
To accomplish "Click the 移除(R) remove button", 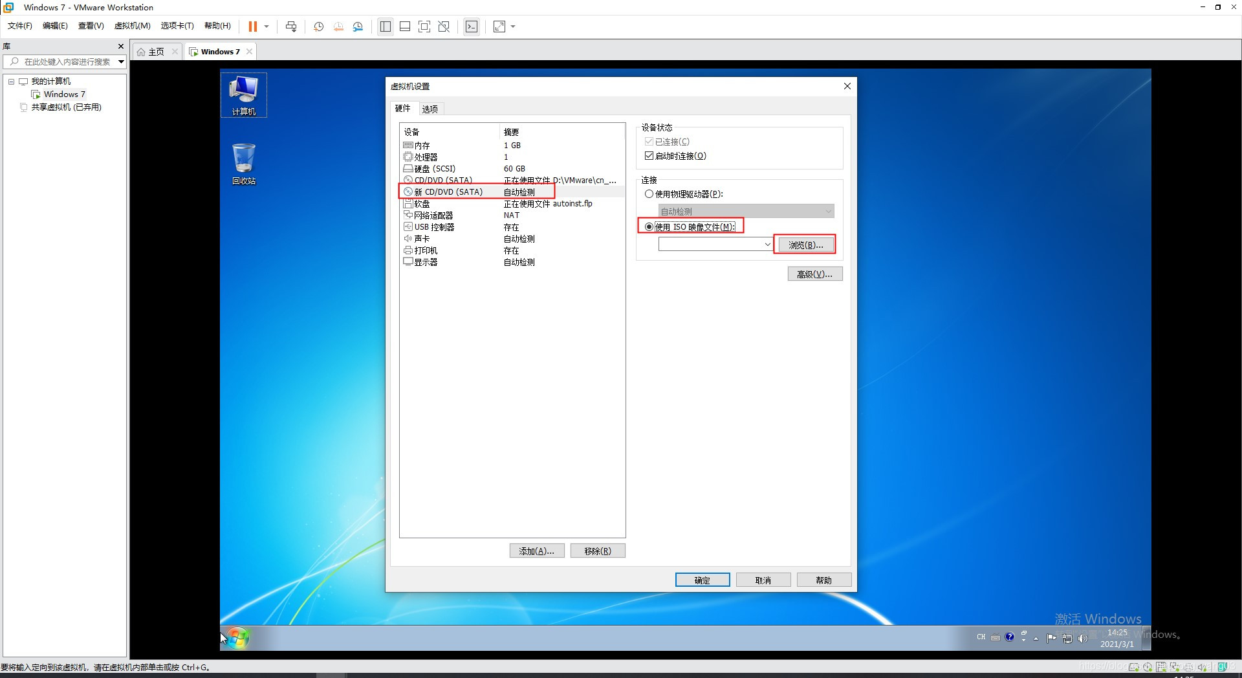I will click(x=598, y=551).
